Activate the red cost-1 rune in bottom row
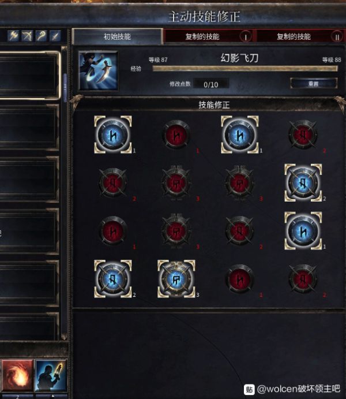Screen dimensions: 346x399 [x=239, y=279]
